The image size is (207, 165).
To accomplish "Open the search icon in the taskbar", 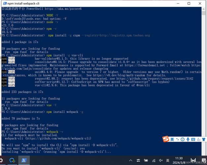I will pyautogui.click(x=12, y=160).
